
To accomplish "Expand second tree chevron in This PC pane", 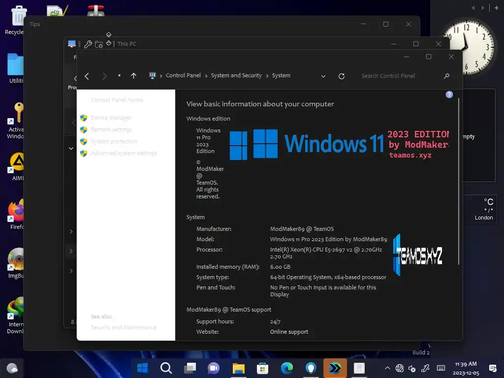I will click(71, 251).
